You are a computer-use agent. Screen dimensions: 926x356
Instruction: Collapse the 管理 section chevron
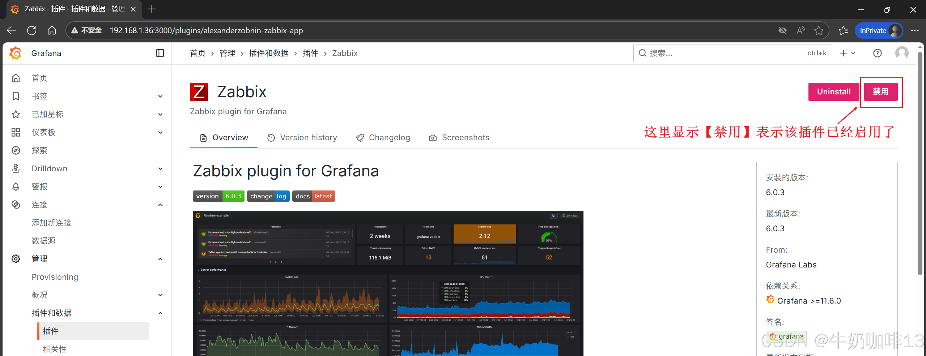tap(161, 259)
